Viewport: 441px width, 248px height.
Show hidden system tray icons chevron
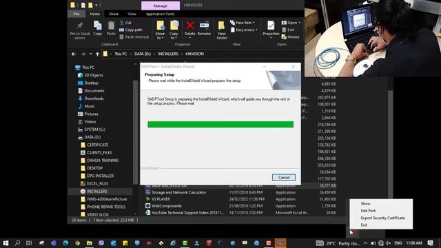pos(365,243)
